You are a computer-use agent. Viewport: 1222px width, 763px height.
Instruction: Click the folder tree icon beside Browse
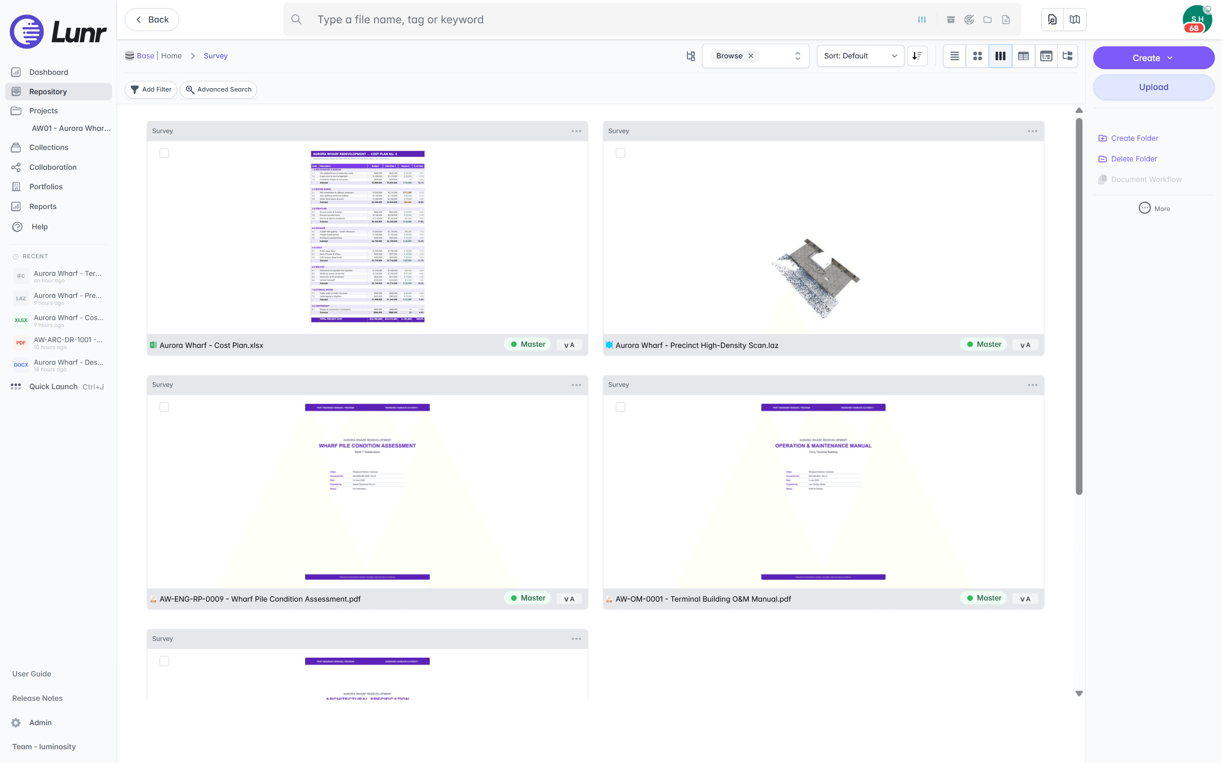(x=691, y=56)
